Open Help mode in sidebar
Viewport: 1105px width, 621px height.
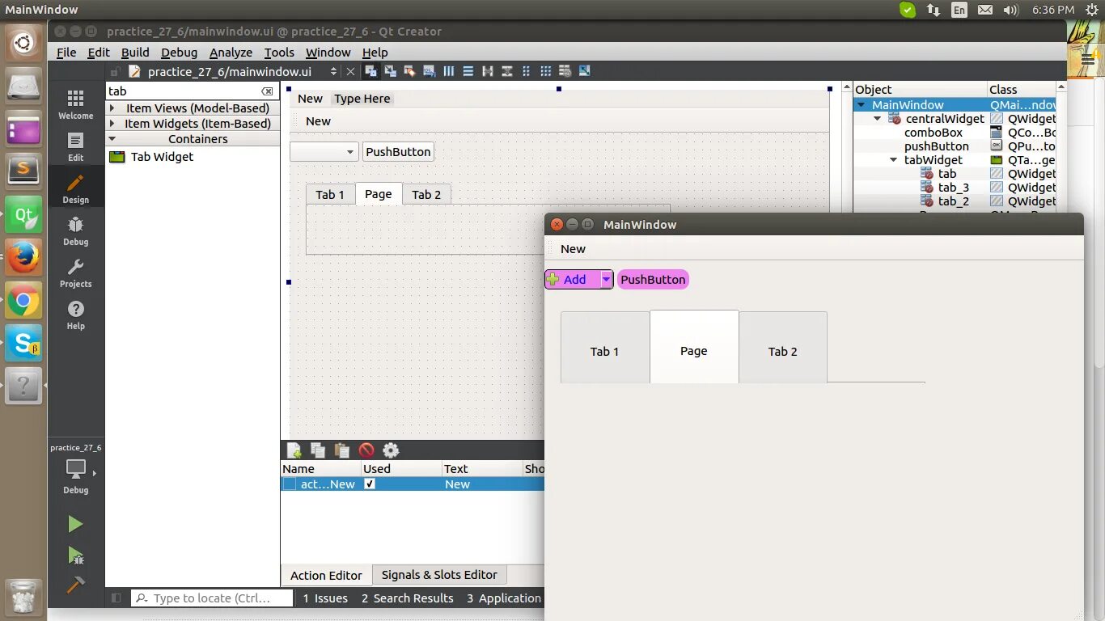[x=75, y=315]
